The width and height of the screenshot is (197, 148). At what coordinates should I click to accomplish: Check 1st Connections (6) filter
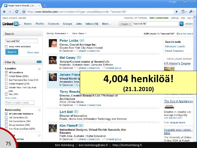coord(6,117)
